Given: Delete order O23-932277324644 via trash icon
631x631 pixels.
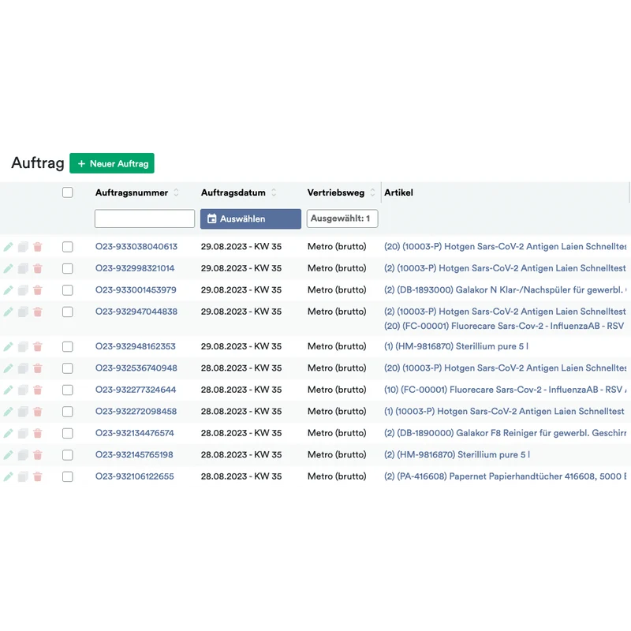Looking at the screenshot, I should [38, 390].
